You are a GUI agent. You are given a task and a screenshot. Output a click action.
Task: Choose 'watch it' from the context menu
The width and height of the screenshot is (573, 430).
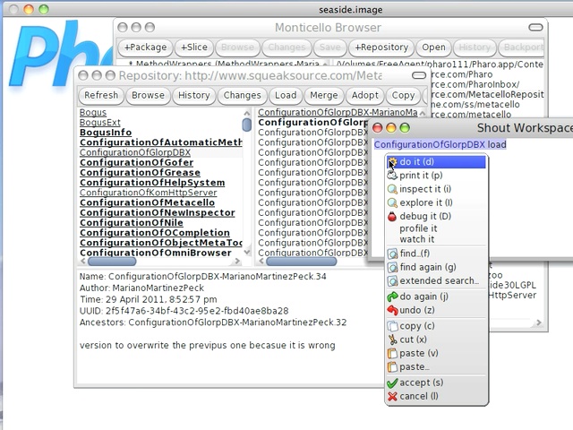[x=416, y=239]
